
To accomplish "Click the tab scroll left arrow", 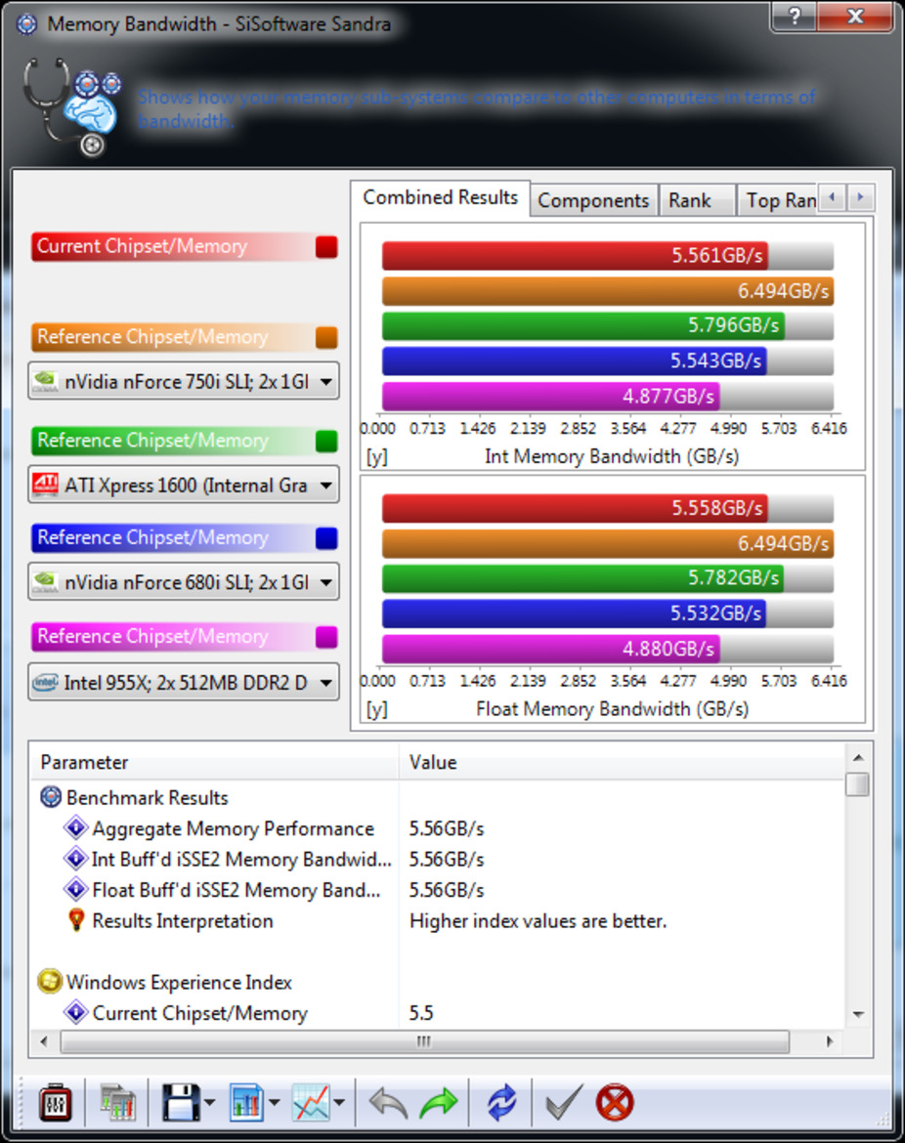I will pos(832,197).
